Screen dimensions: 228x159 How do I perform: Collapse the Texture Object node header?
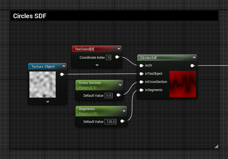click(x=64, y=66)
